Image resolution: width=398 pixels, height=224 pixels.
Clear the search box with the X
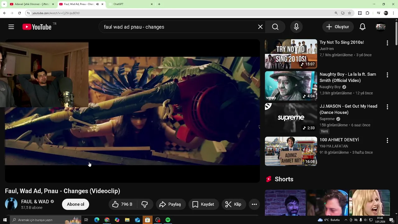point(260,27)
